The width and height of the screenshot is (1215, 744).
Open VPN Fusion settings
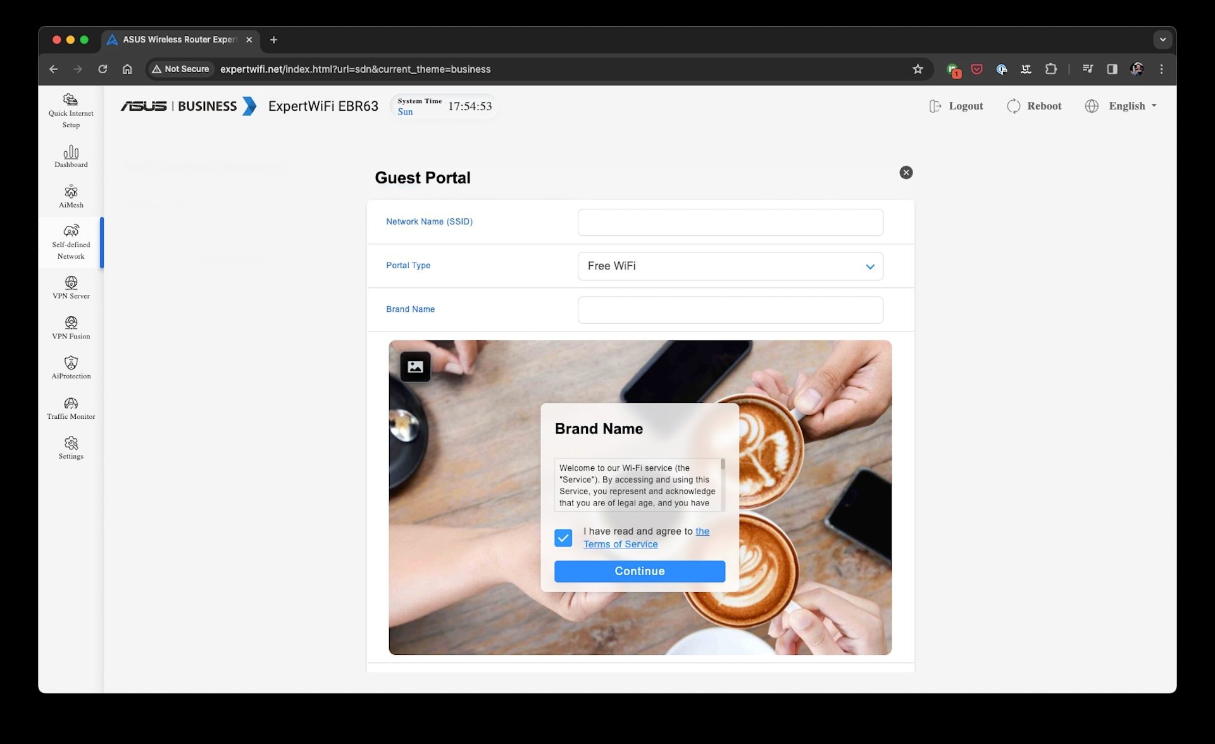[71, 327]
